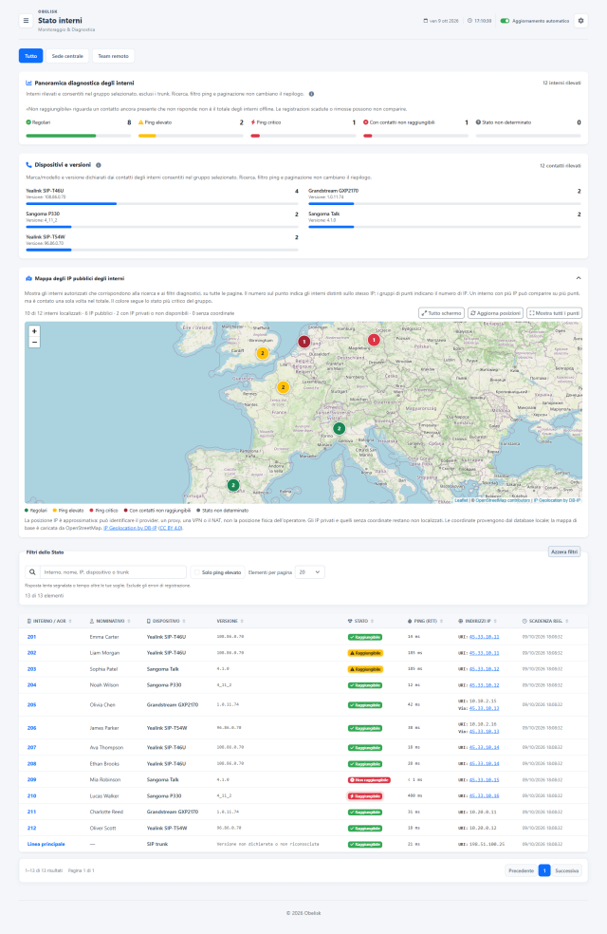607x934 pixels.
Task: Click the Raggiungibile warning badge for 202
Action: (365, 653)
